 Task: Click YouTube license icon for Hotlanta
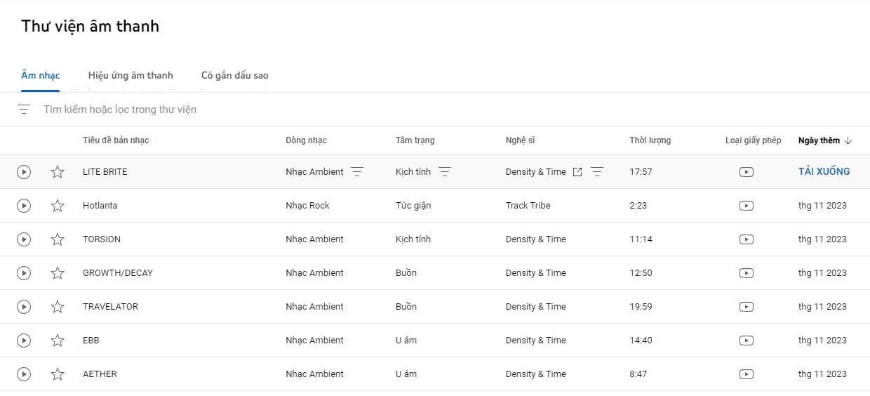pos(747,206)
